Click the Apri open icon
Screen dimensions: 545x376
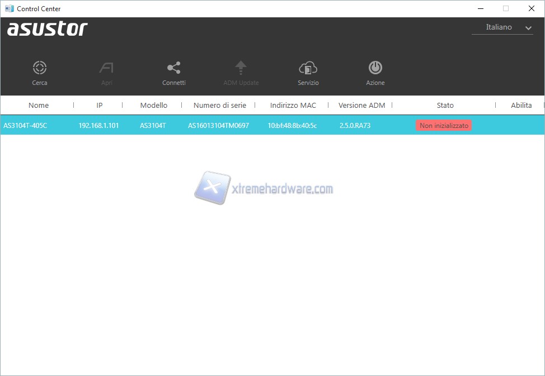pyautogui.click(x=106, y=68)
